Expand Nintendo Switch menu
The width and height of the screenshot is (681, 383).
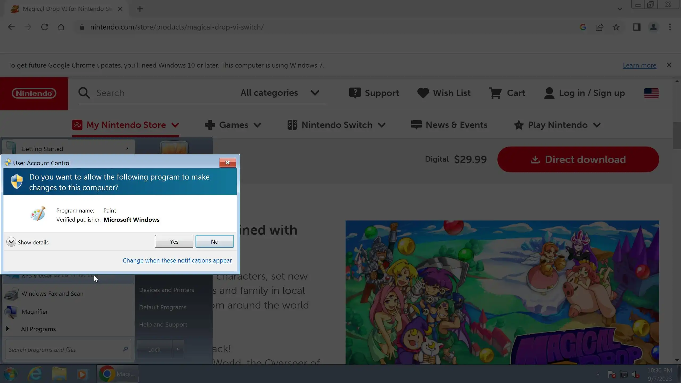[x=337, y=125]
